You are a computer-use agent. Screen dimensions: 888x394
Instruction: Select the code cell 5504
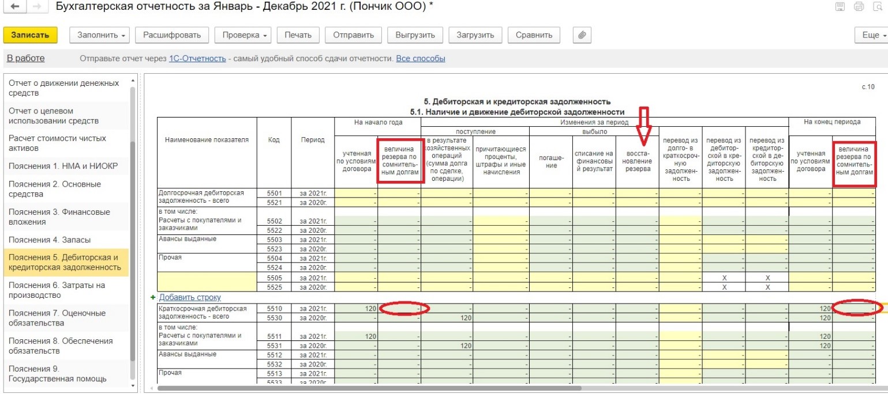click(x=274, y=258)
